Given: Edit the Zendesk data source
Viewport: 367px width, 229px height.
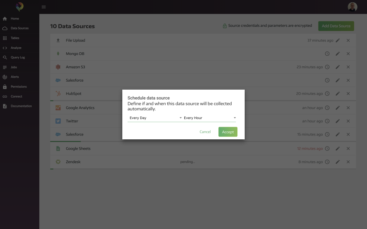Looking at the screenshot, I should tap(338, 162).
